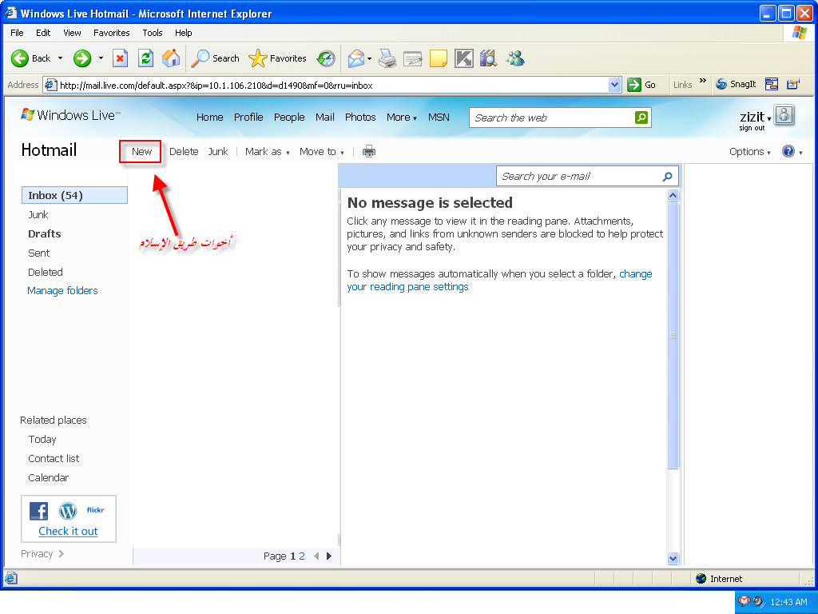Expand the Forward button history dropdown
The width and height of the screenshot is (818, 614).
(x=101, y=58)
